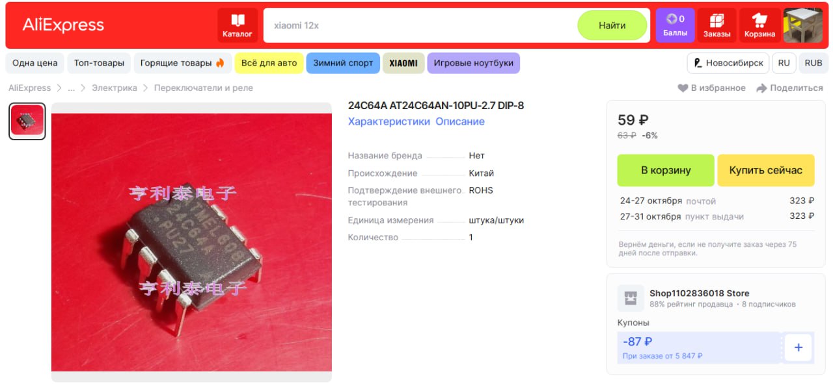Screen dimensions: 833x389
Task: Click the search field with xiaomi 12x
Action: (420, 25)
